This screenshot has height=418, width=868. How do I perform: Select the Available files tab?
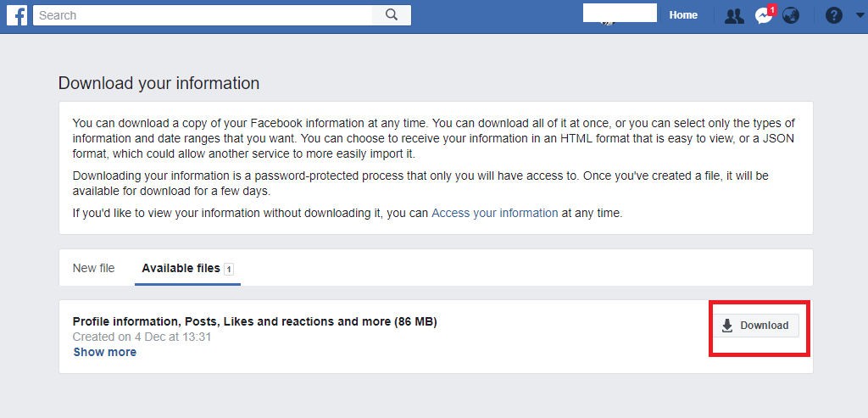[x=181, y=268]
